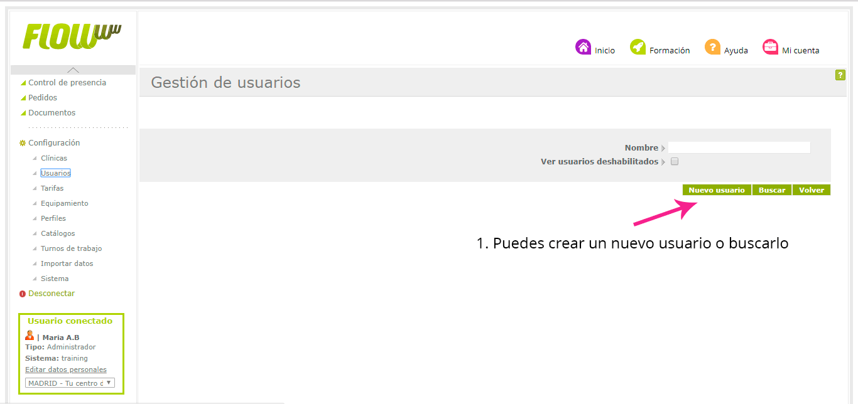Open Clínicas in Configuración
Screen dimensions: 858x404
point(54,158)
